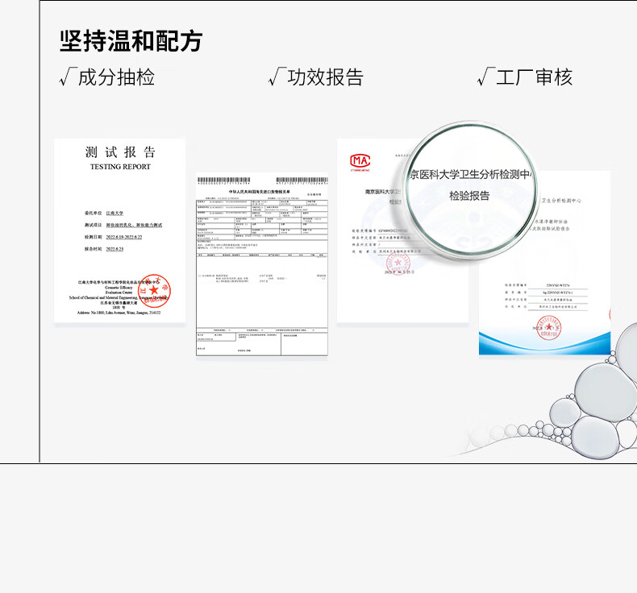Image resolution: width=637 pixels, height=593 pixels.
Task: Select the 工厂审核 label
Action: 535,77
